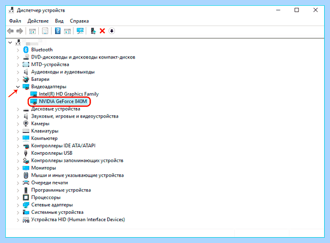Select Мыши и иные указывающие устройства label

77,175
